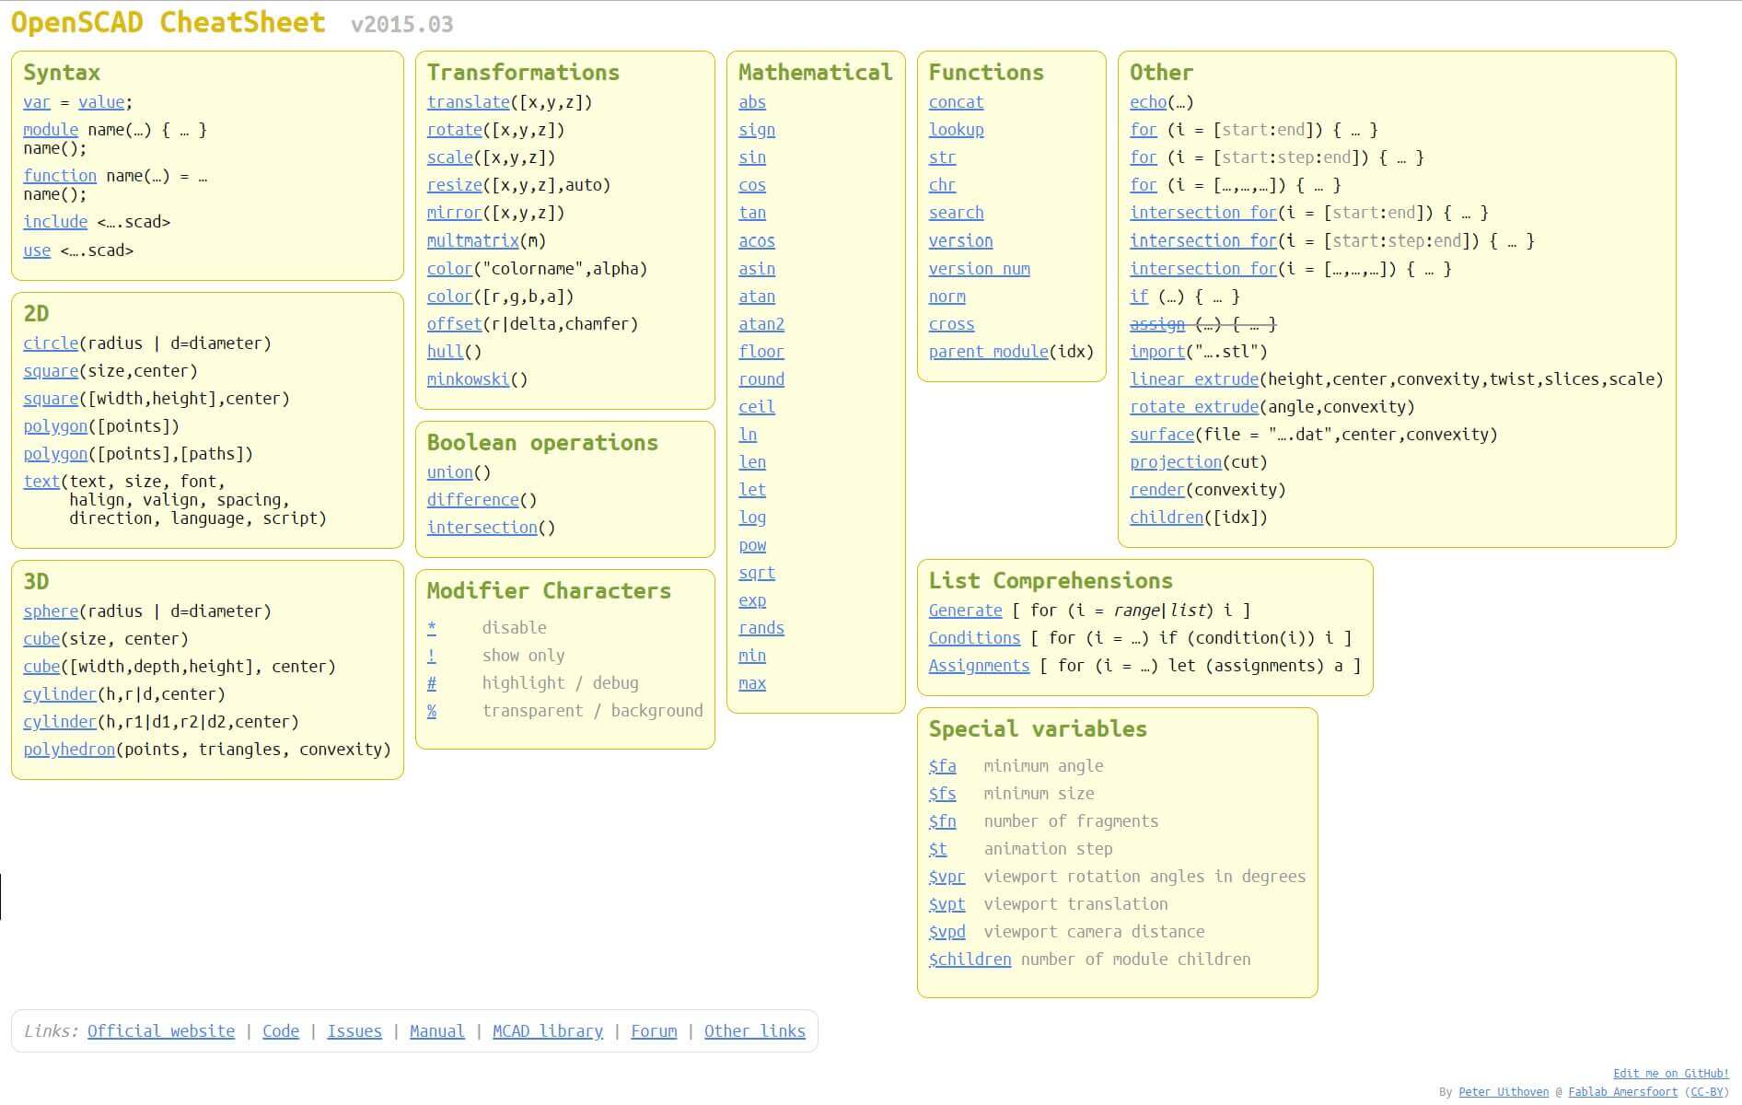Image resolution: width=1742 pixels, height=1105 pixels.
Task: Click the circle link in 2D section
Action: [x=51, y=343]
